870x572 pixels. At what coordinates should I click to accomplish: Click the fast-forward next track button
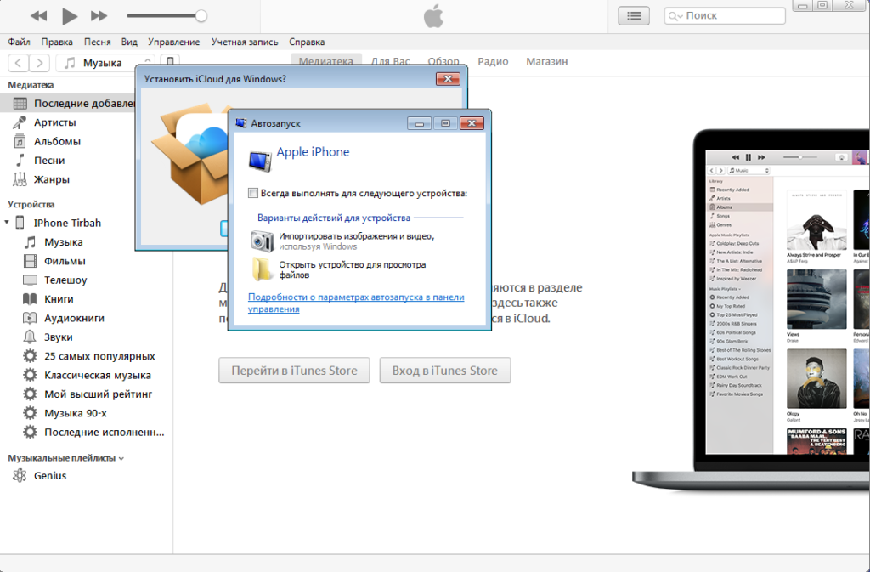click(x=99, y=15)
